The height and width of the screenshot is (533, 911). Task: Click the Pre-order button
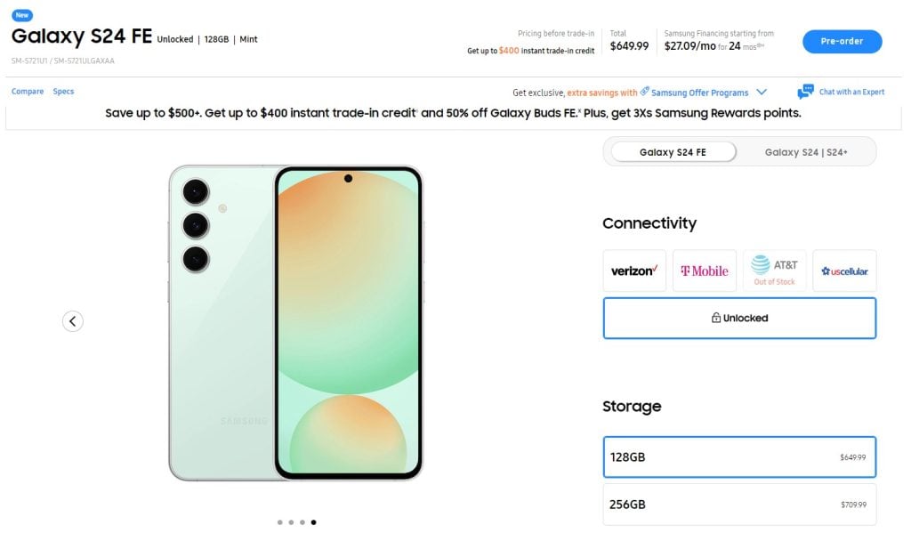point(842,41)
